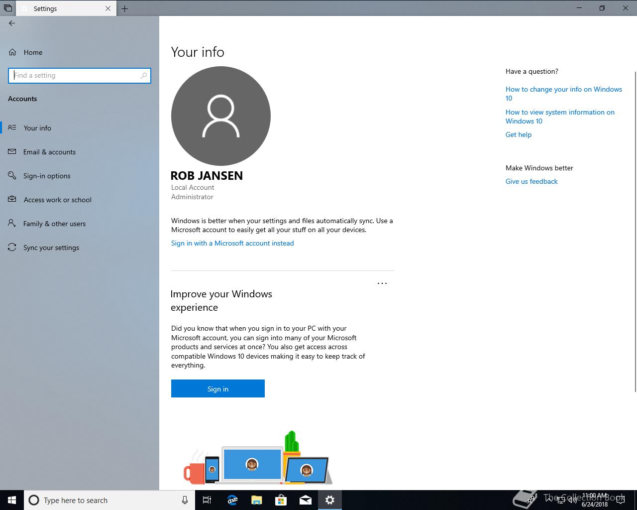
Task: Click the Settings gear on taskbar
Action: [x=330, y=500]
